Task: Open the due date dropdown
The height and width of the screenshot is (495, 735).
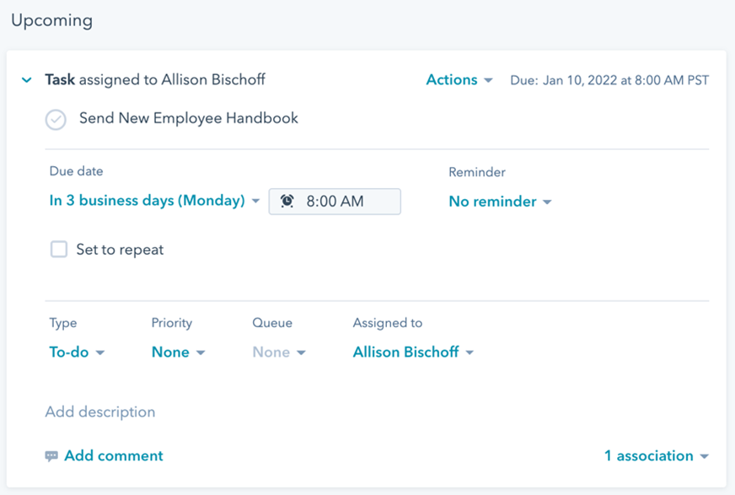Action: tap(154, 201)
